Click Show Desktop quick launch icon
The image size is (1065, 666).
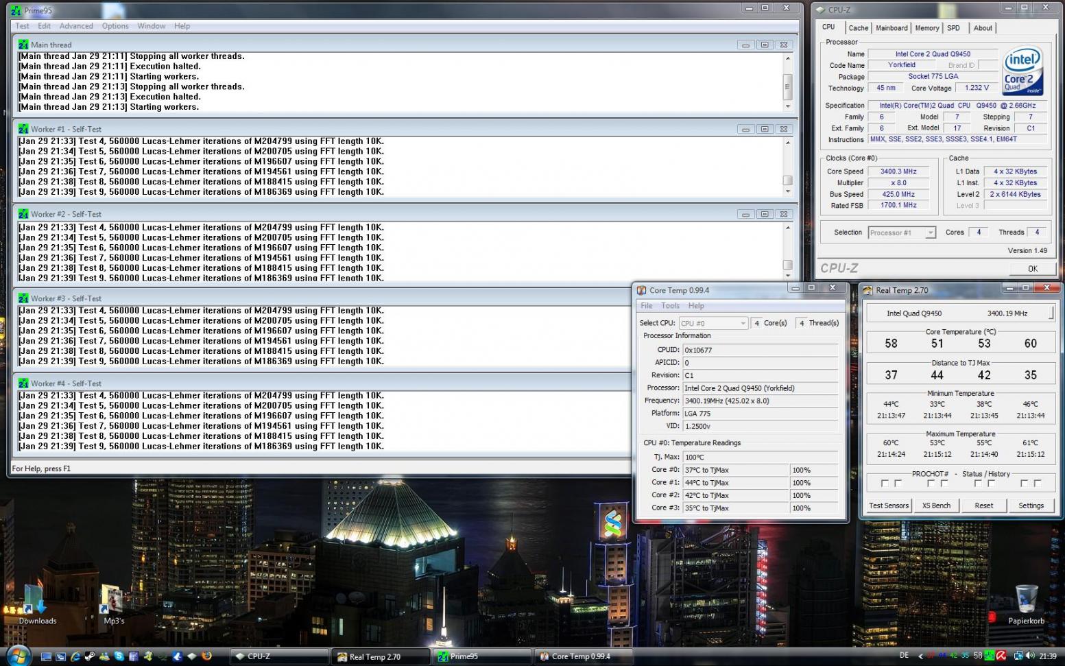click(46, 656)
